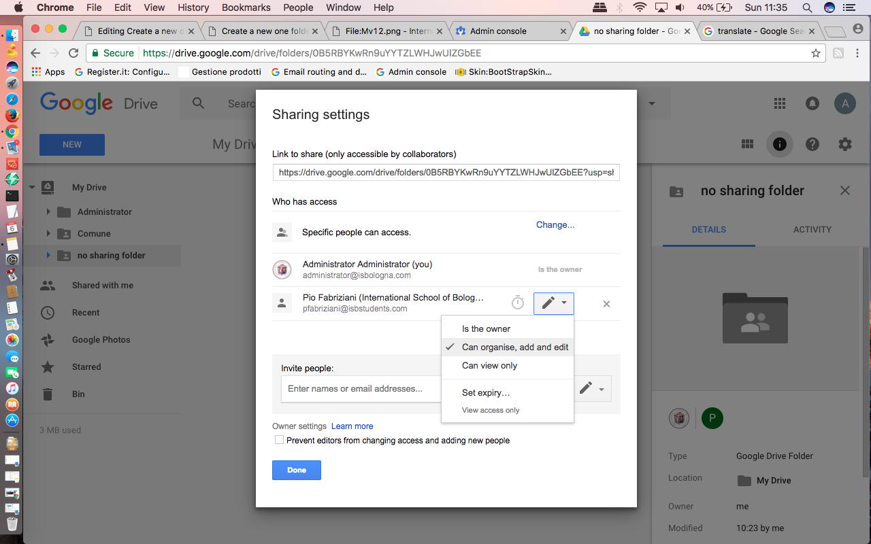
Task: Click the expiry stopwatch icon for Pio Fabriziani
Action: (x=518, y=303)
